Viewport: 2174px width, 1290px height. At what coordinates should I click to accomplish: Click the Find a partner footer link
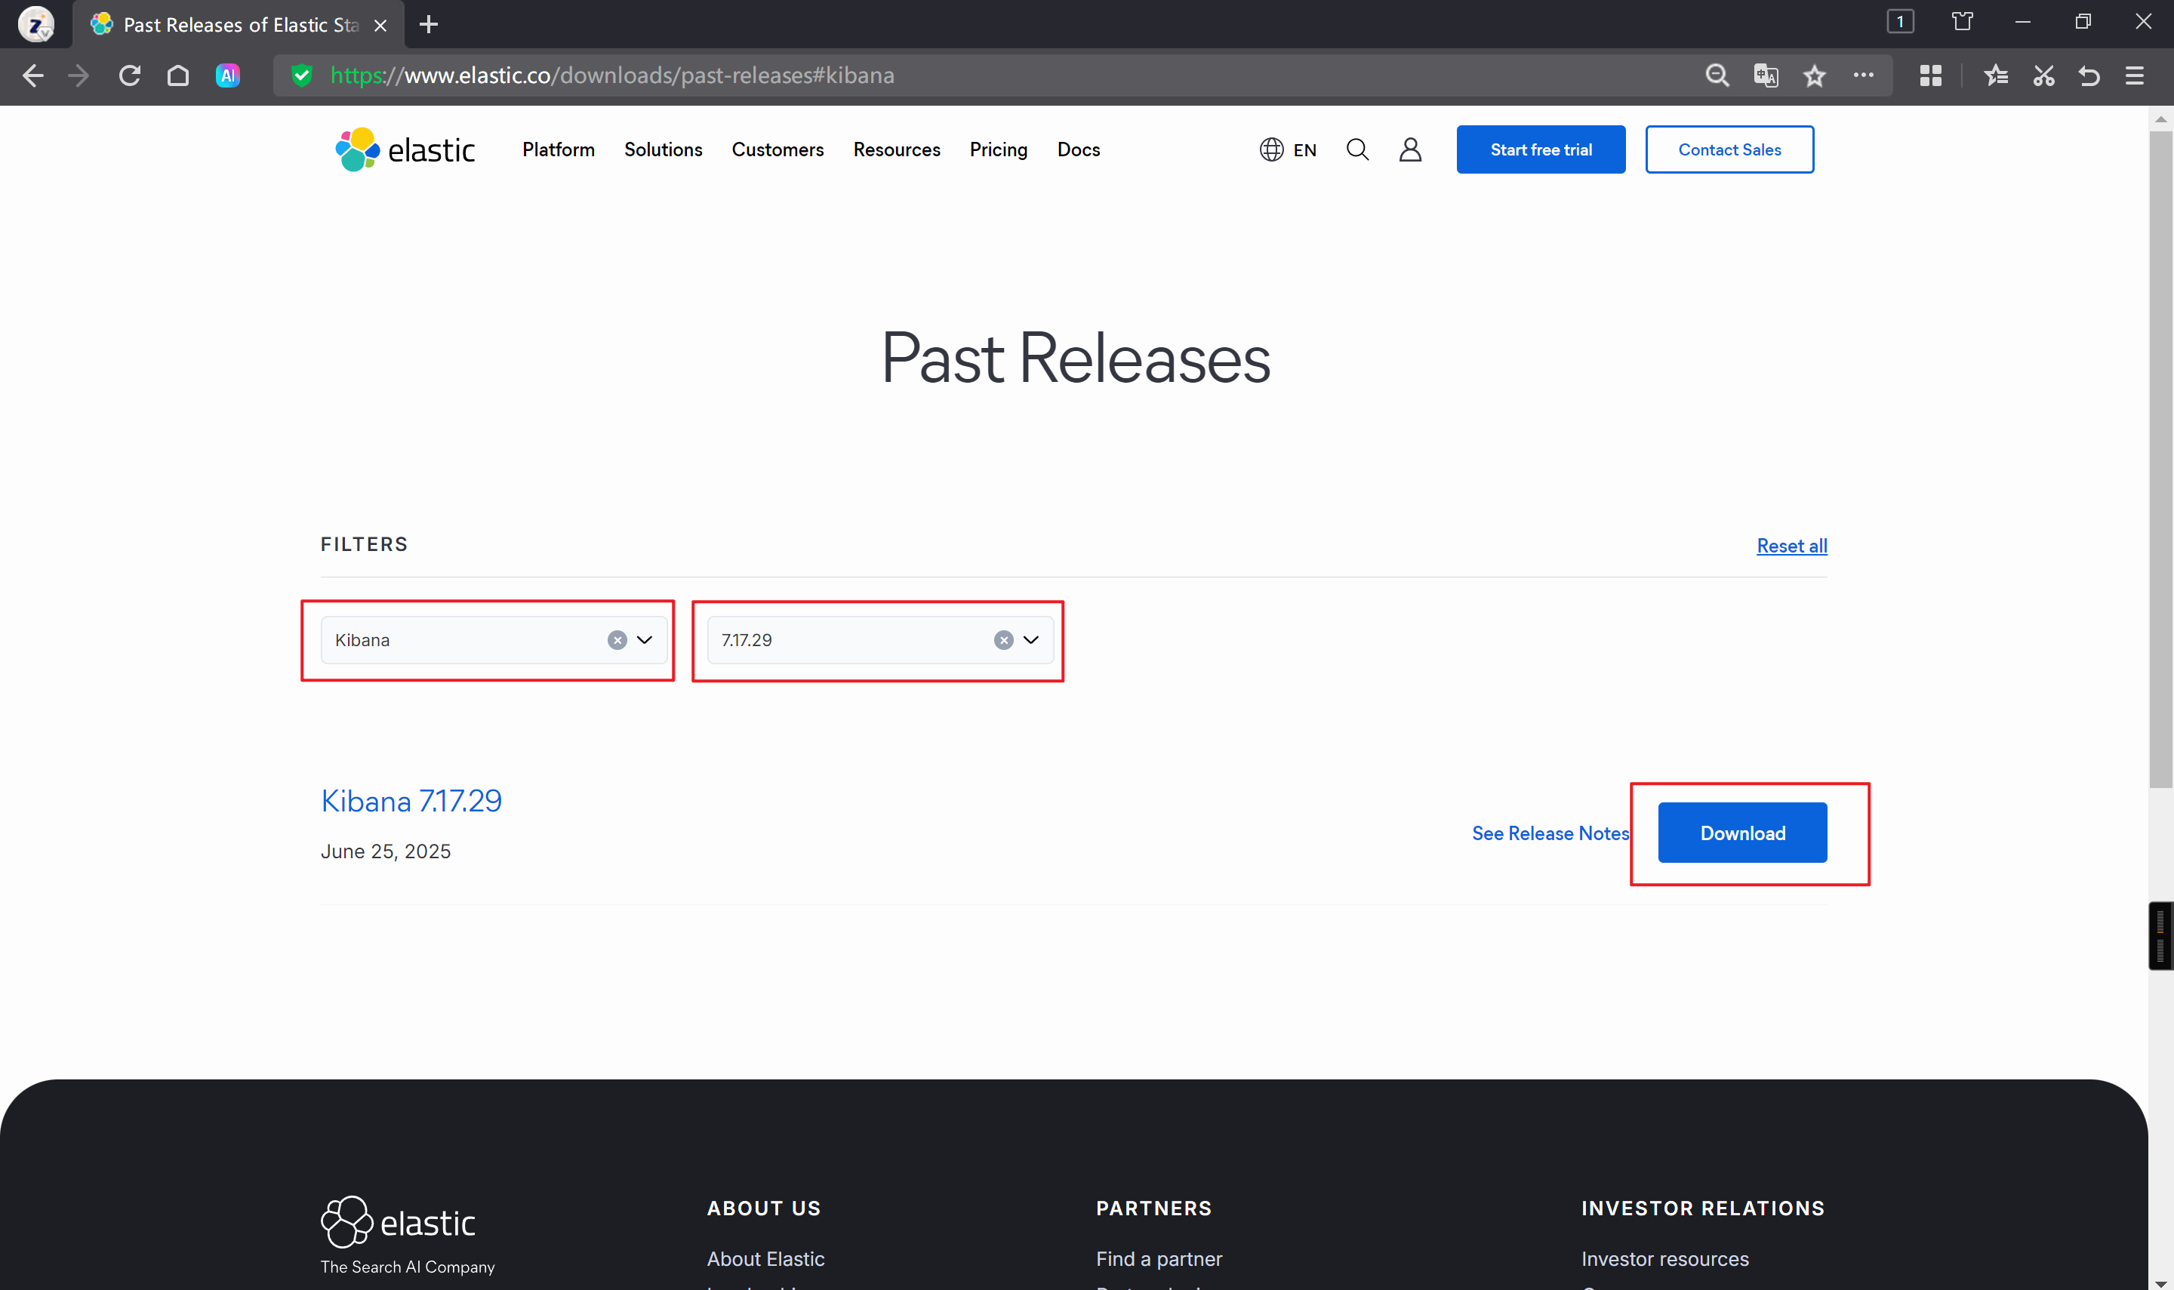point(1159,1259)
